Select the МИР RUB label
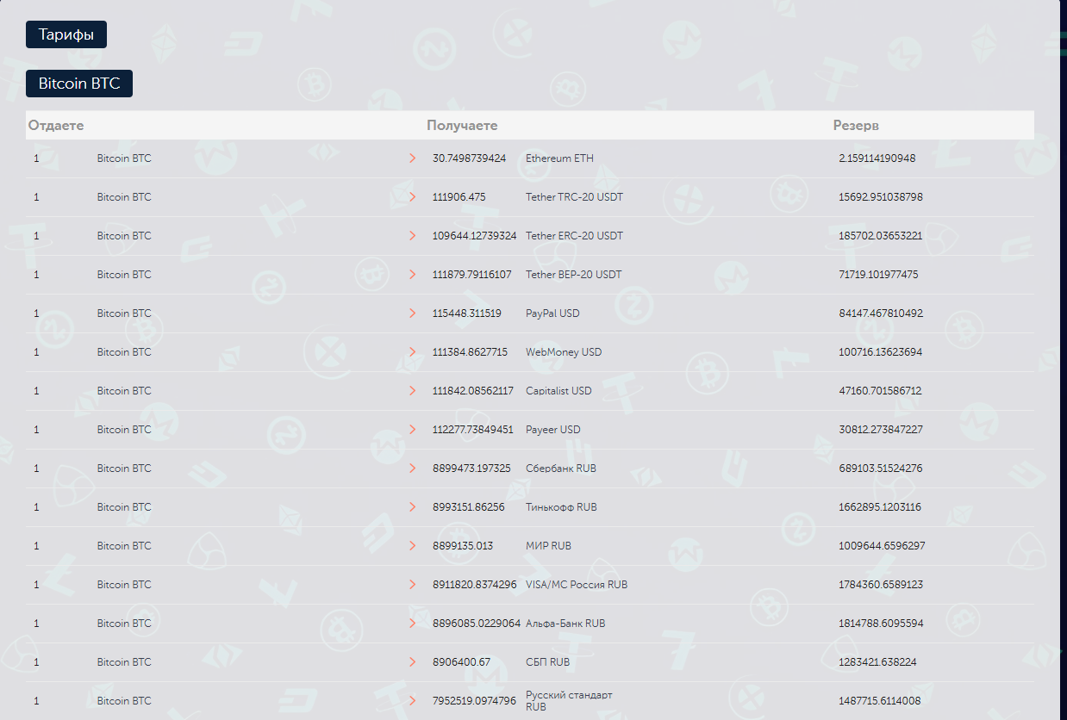 click(548, 546)
